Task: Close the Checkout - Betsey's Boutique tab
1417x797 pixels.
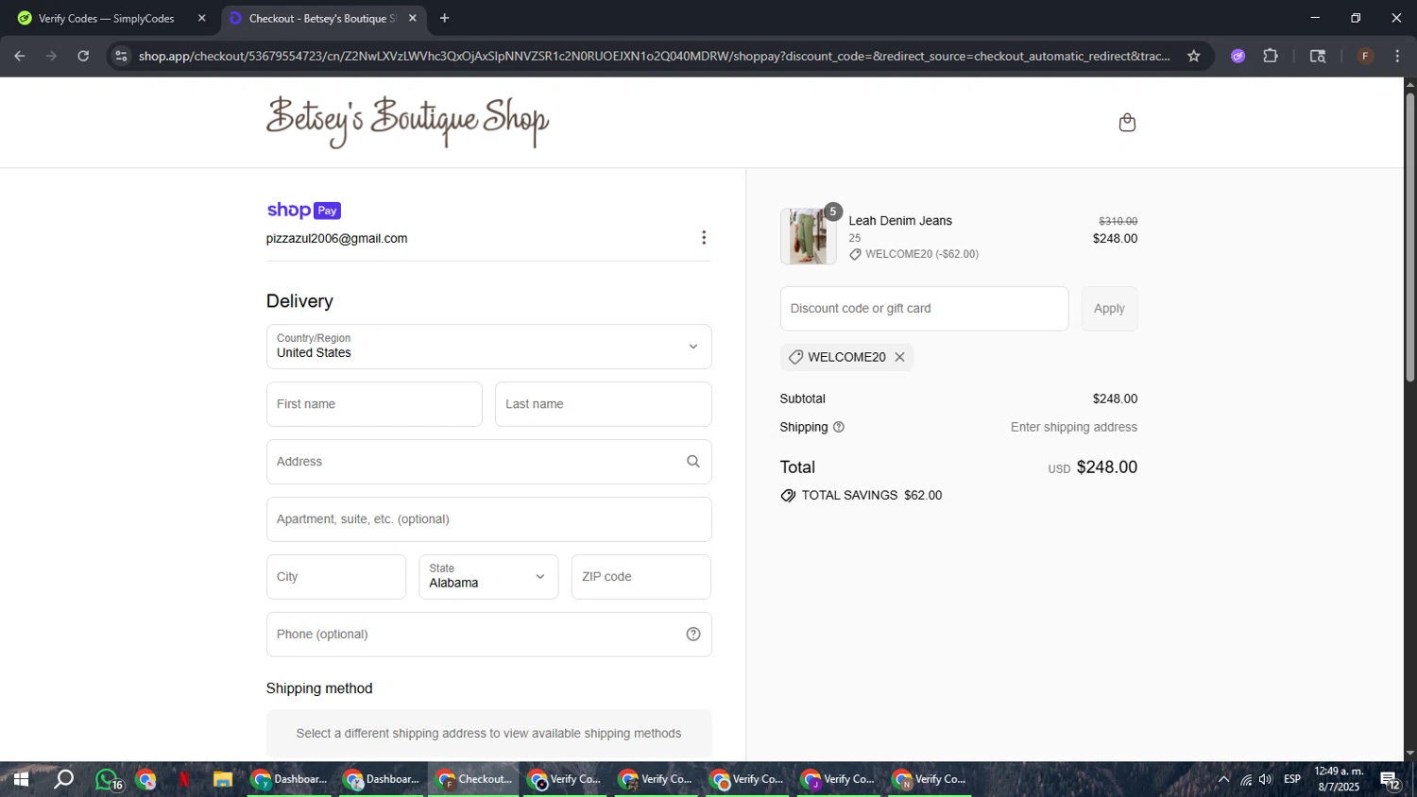Action: click(413, 18)
